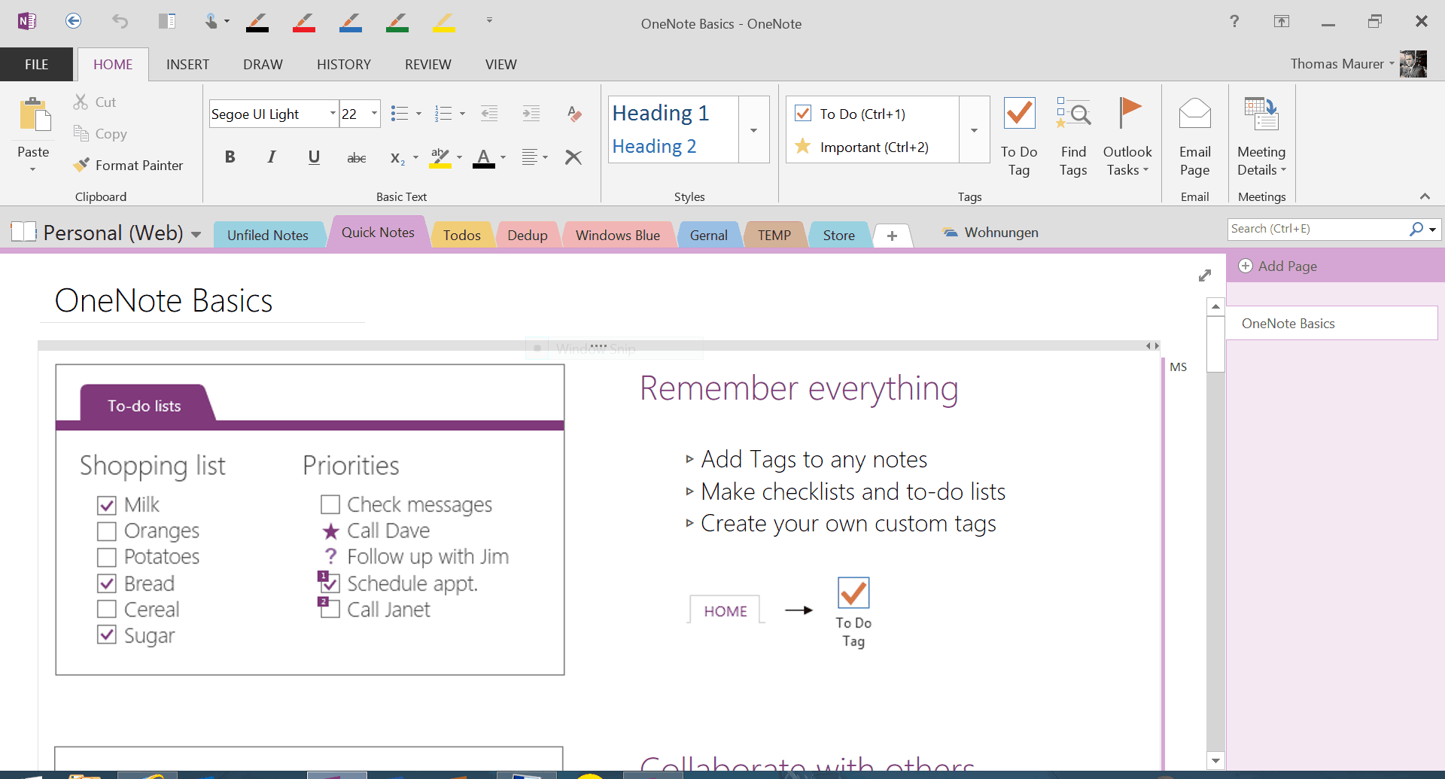Uncheck the Milk checkbox
1445x779 pixels.
tap(107, 505)
